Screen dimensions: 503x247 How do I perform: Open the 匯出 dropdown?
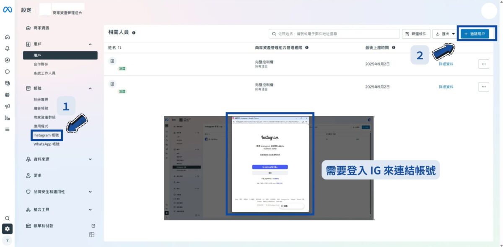[445, 34]
